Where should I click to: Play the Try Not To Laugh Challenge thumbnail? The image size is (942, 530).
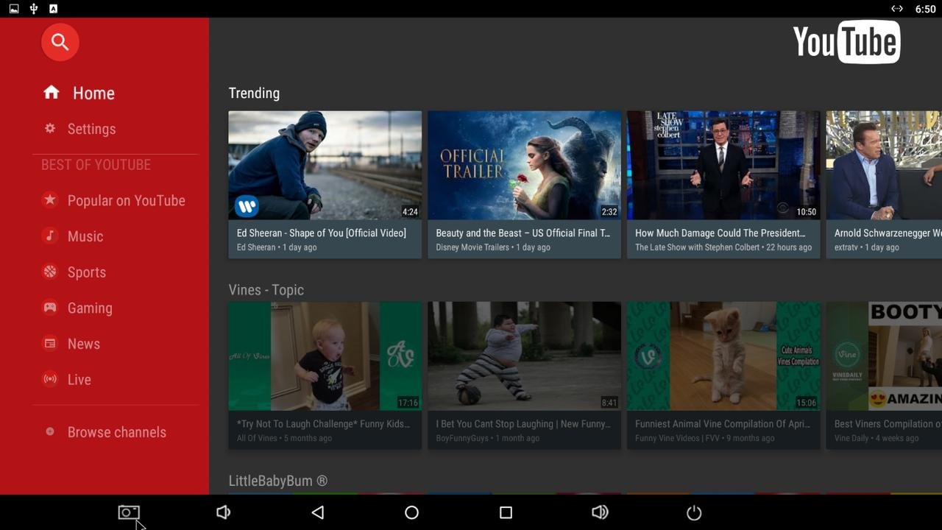[325, 356]
